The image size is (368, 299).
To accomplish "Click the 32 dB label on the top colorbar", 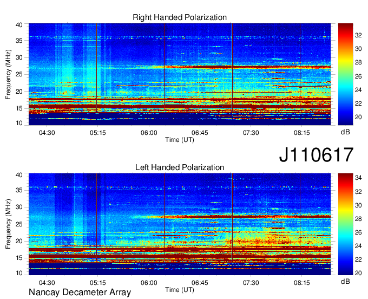I will point(358,35).
